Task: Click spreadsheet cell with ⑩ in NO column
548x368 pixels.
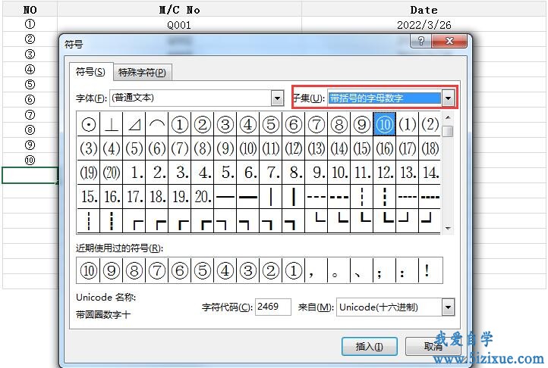Action: [x=30, y=160]
